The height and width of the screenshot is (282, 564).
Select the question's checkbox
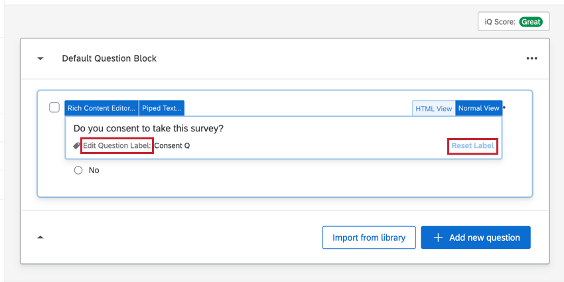[54, 107]
